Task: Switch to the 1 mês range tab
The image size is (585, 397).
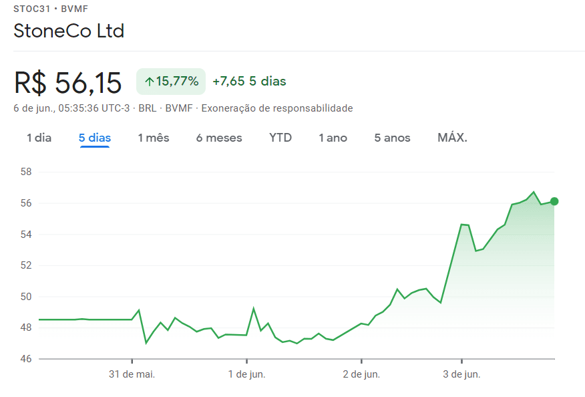Action: click(x=154, y=138)
